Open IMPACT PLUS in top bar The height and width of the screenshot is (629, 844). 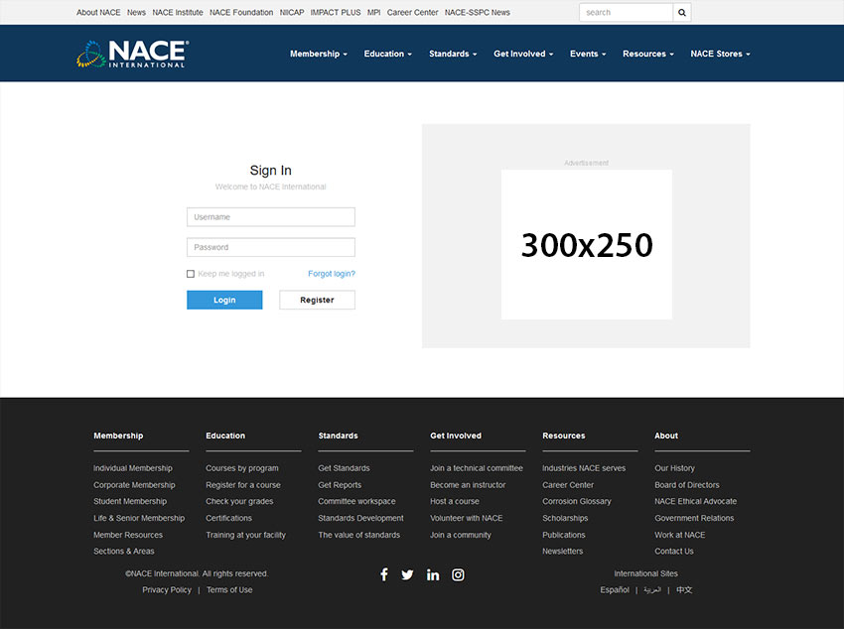[336, 12]
